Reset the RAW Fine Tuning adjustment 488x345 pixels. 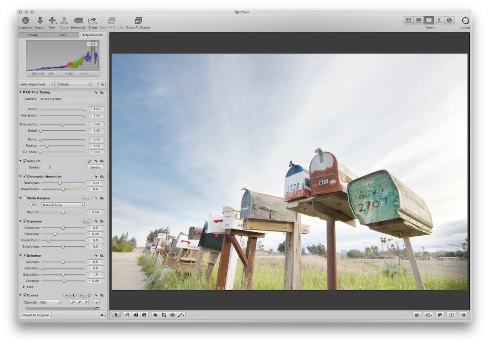point(96,93)
